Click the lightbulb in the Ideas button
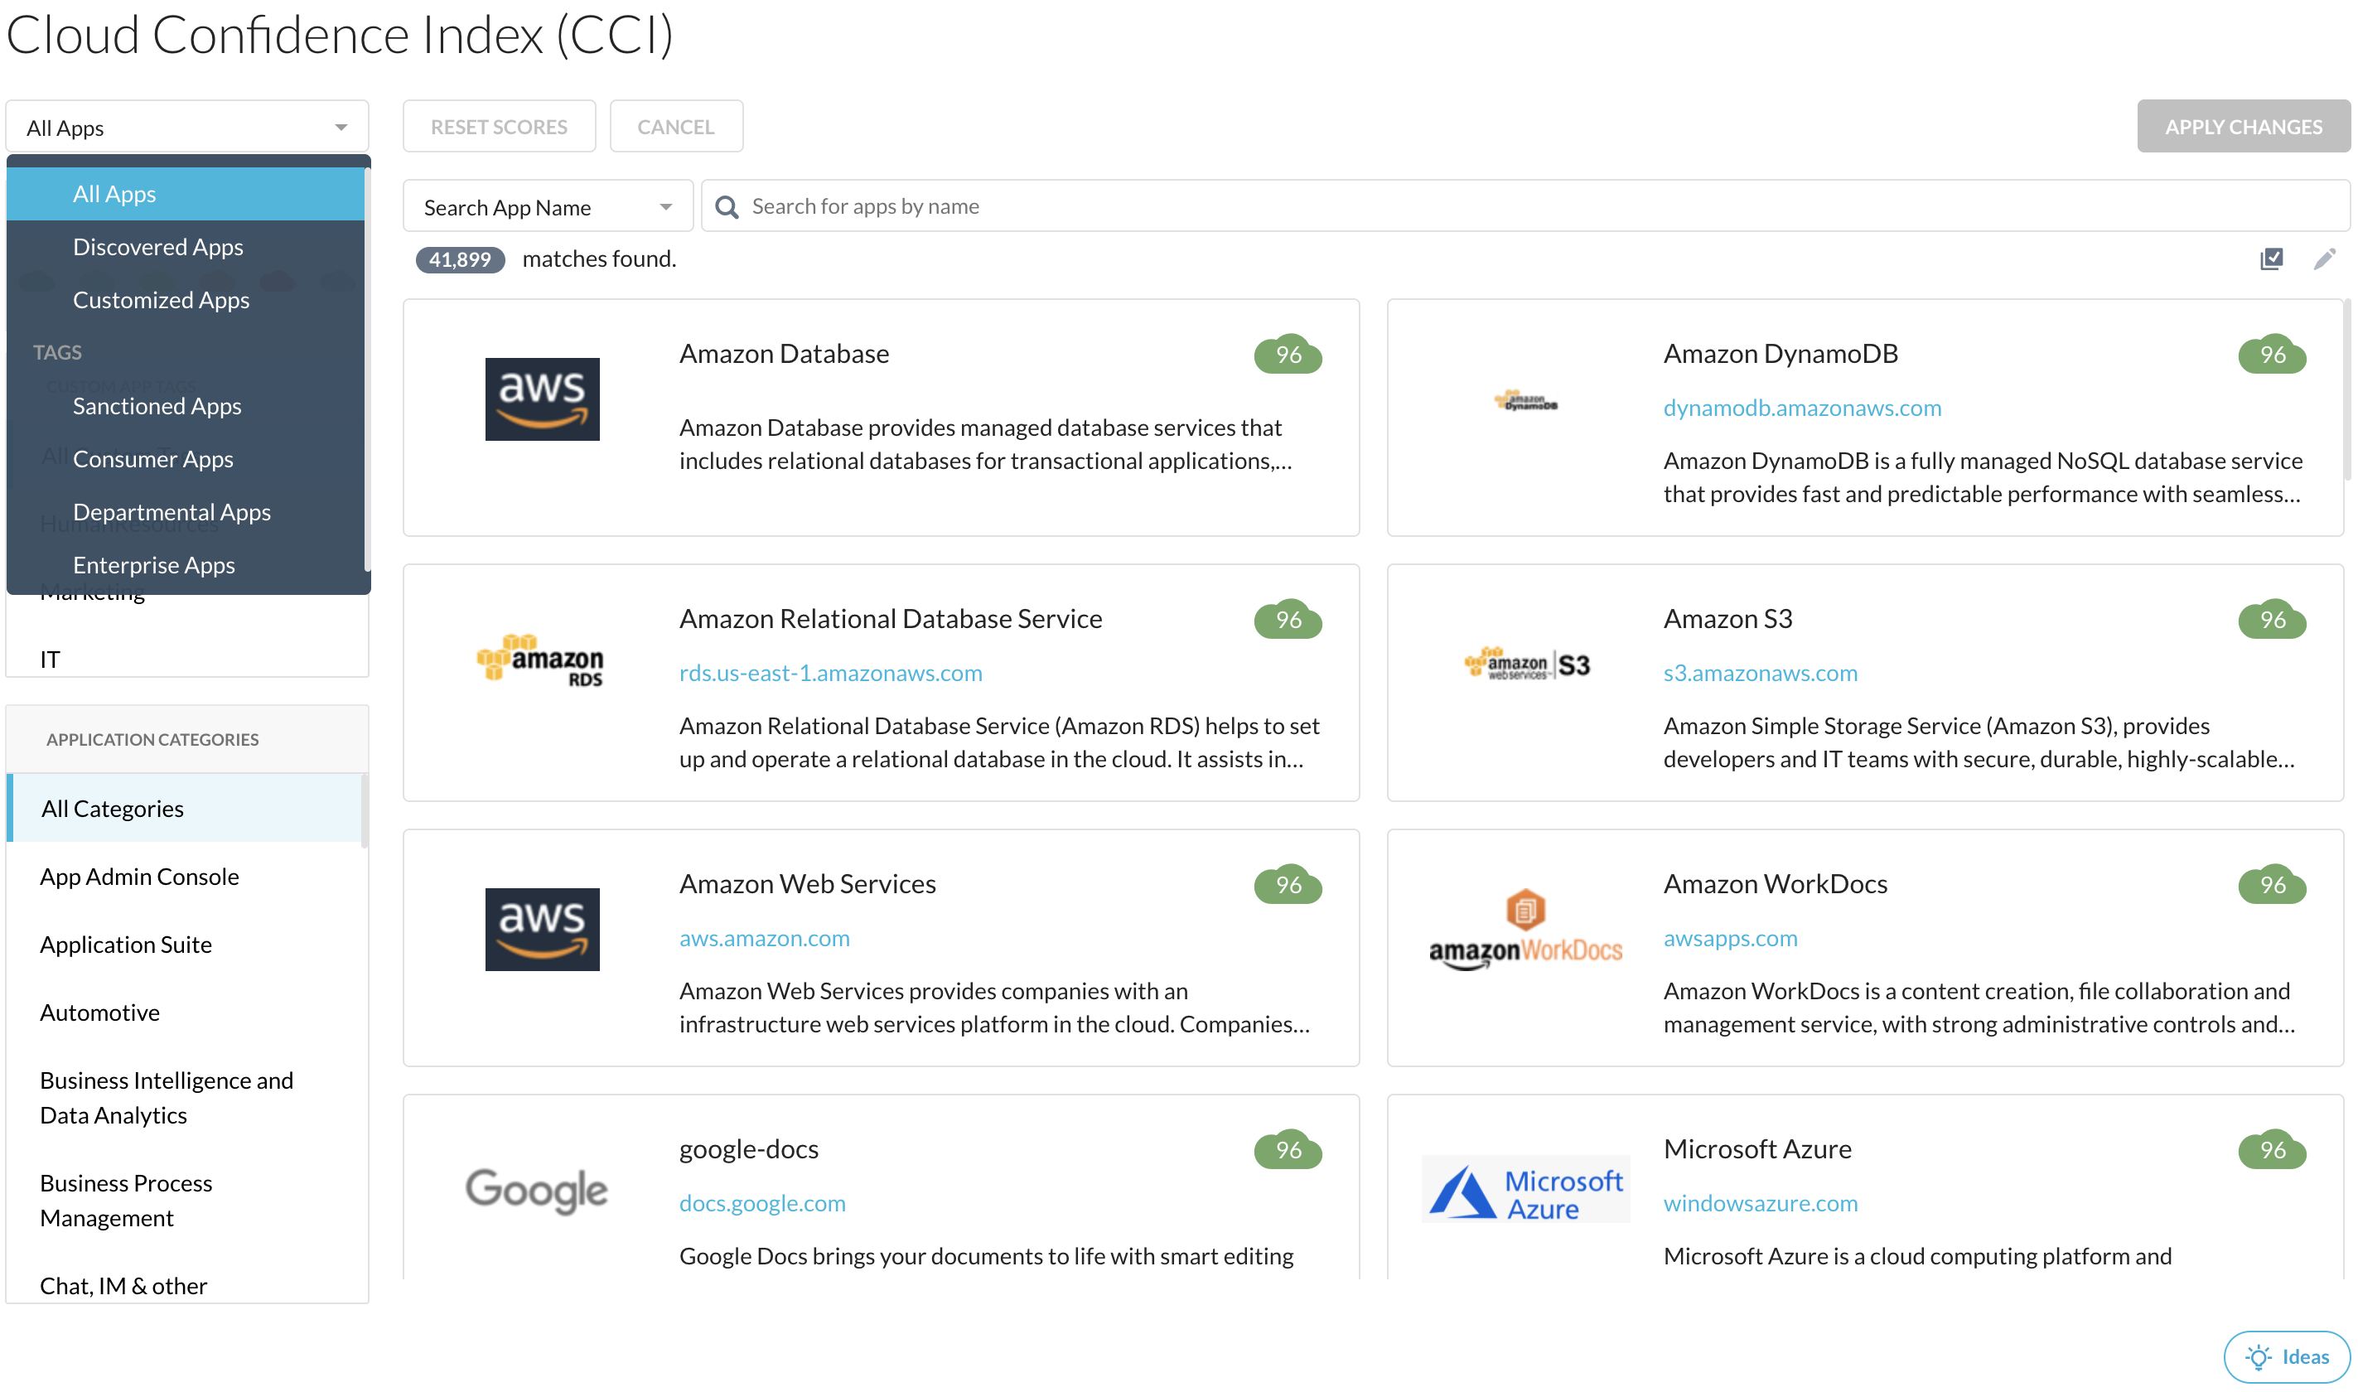Image resolution: width=2358 pixels, height=1392 pixels. 2258,1356
